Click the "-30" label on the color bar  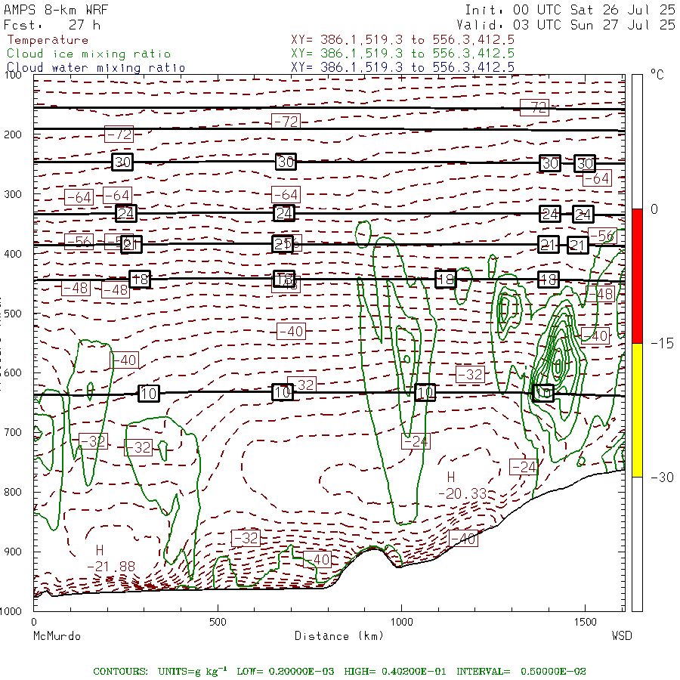tap(662, 478)
